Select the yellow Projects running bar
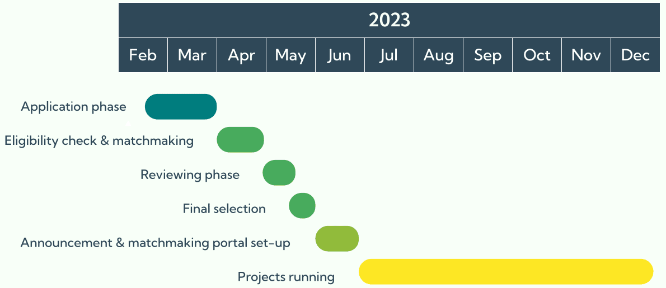 pyautogui.click(x=506, y=272)
